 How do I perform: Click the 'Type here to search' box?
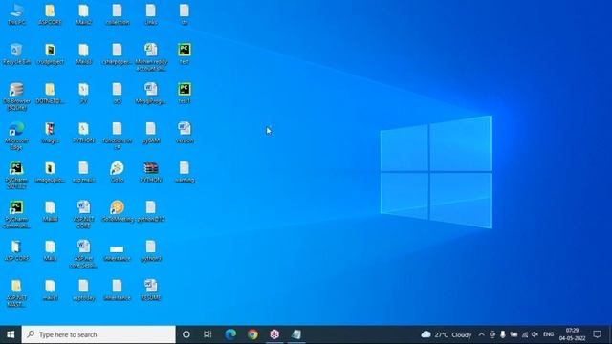[98, 334]
